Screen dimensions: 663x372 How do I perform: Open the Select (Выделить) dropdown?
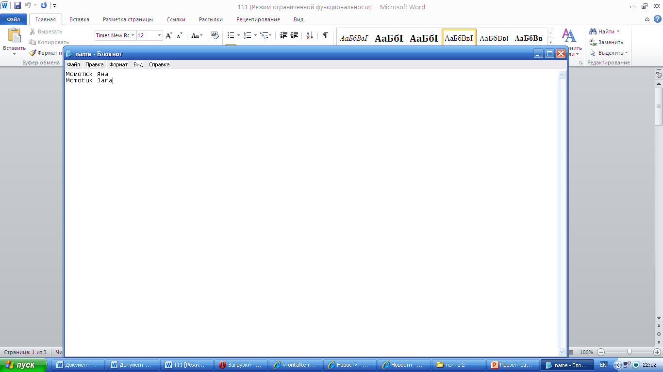pos(626,53)
